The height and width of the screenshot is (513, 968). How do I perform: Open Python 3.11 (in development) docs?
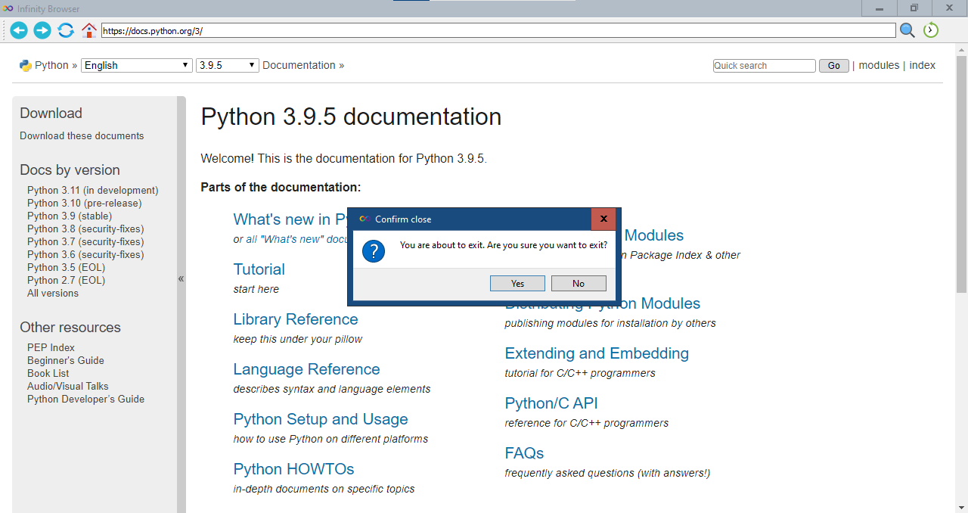pos(93,191)
